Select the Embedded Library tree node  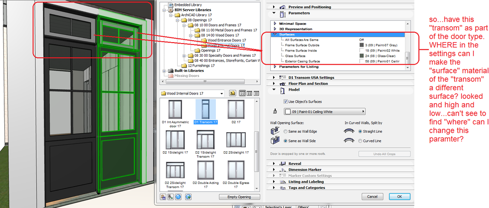point(188,5)
